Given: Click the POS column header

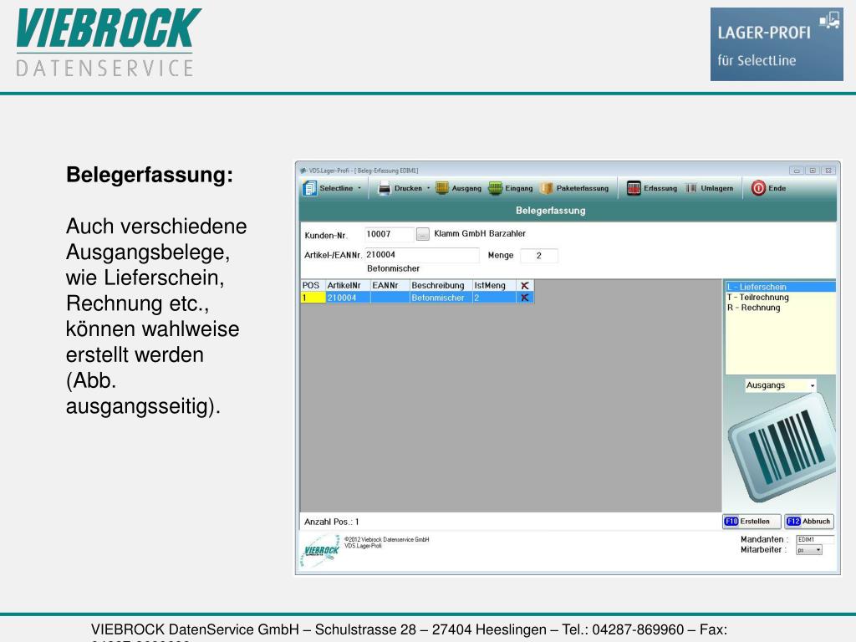Looking at the screenshot, I should tap(313, 286).
